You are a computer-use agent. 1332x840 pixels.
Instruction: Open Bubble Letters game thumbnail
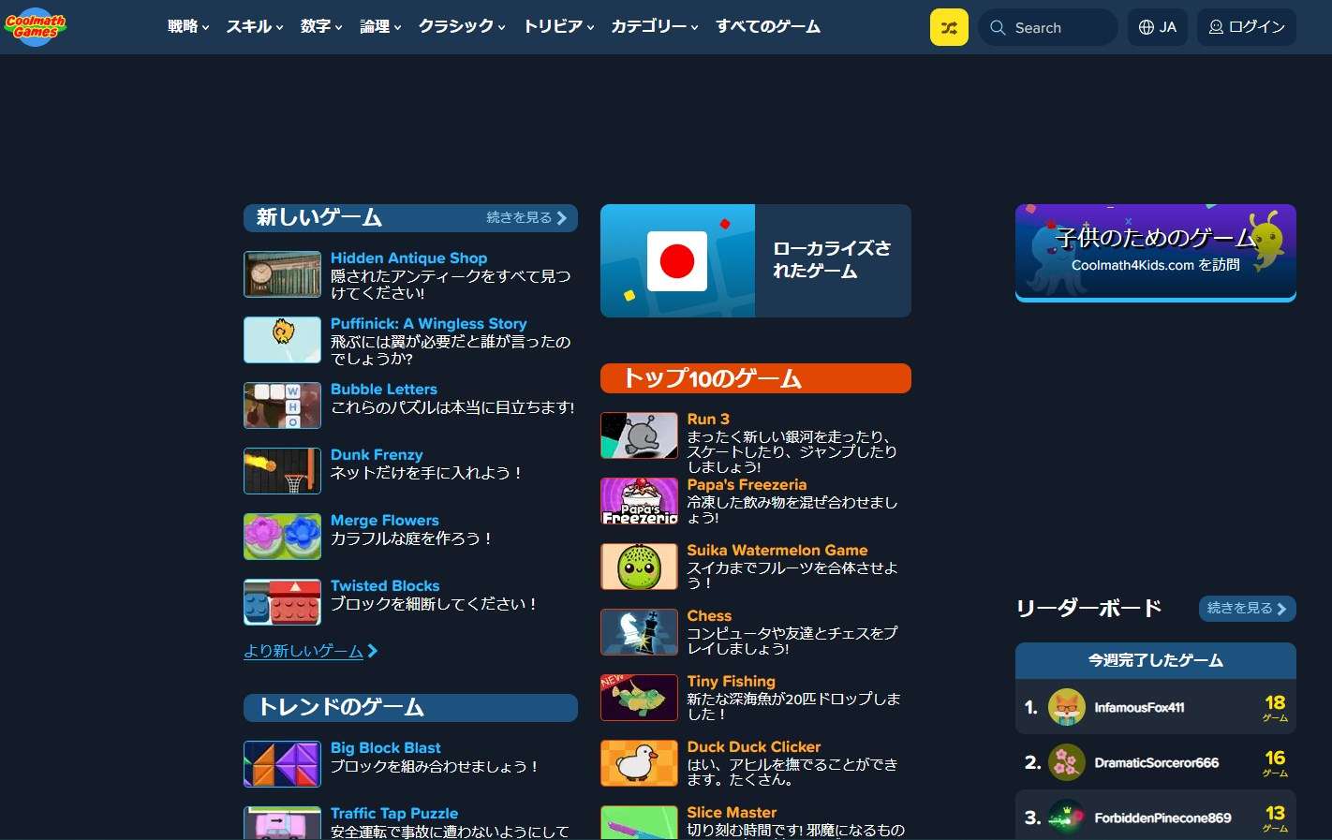pos(282,405)
